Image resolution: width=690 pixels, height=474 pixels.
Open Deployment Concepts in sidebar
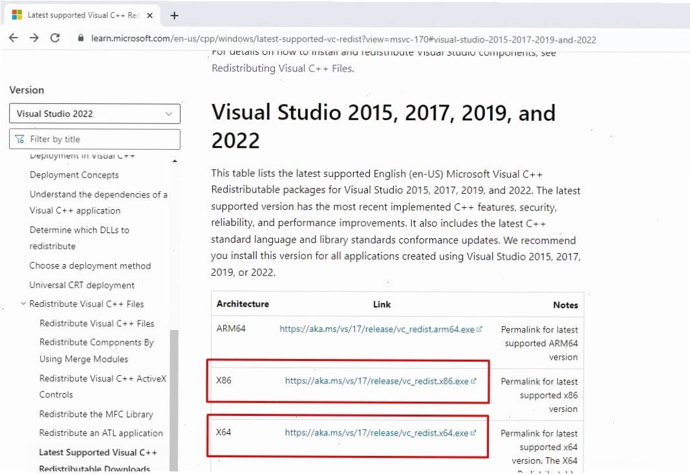pyautogui.click(x=74, y=175)
